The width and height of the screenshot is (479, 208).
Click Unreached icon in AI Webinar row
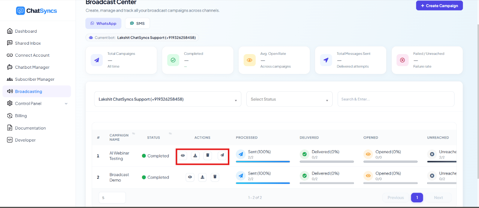(432, 154)
